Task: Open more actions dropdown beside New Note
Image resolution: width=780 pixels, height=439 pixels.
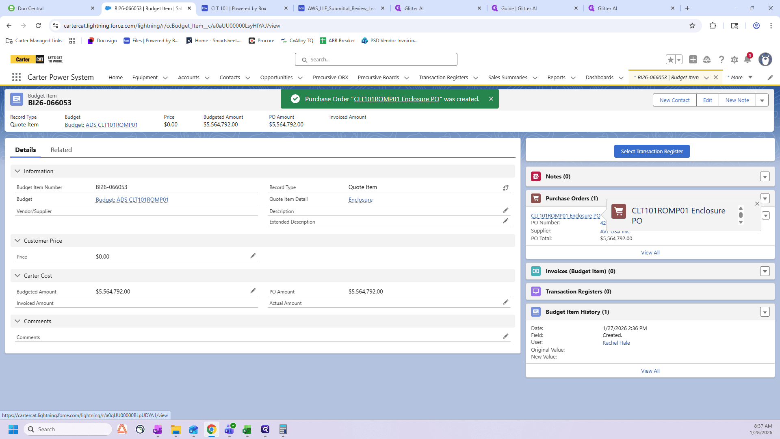Action: pos(762,100)
